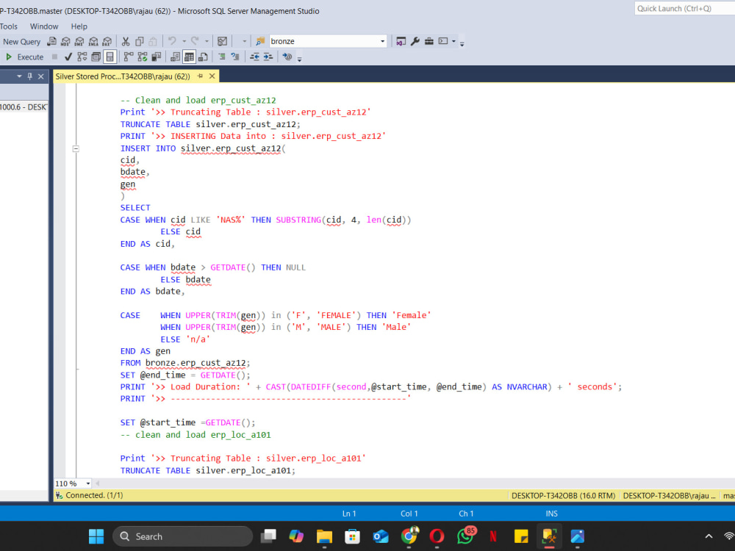735x551 pixels.
Task: Open the Tools menu
Action: (8, 26)
